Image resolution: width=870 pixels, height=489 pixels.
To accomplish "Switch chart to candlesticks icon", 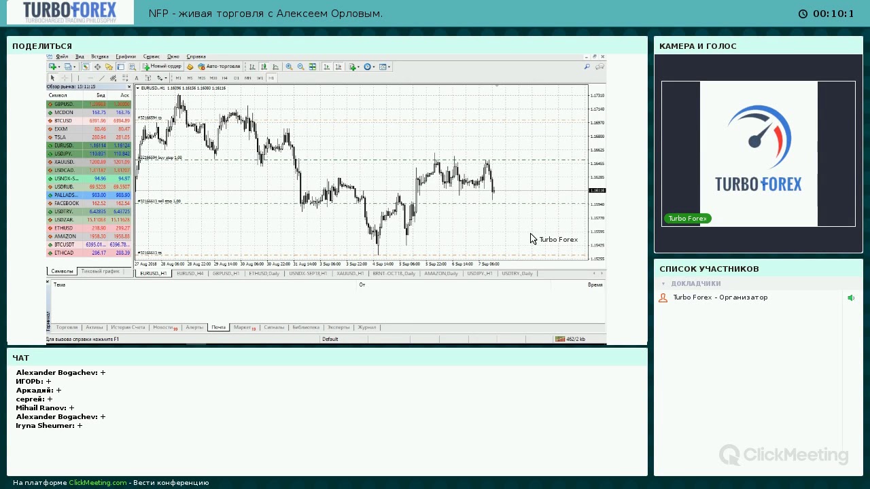I will tap(264, 67).
